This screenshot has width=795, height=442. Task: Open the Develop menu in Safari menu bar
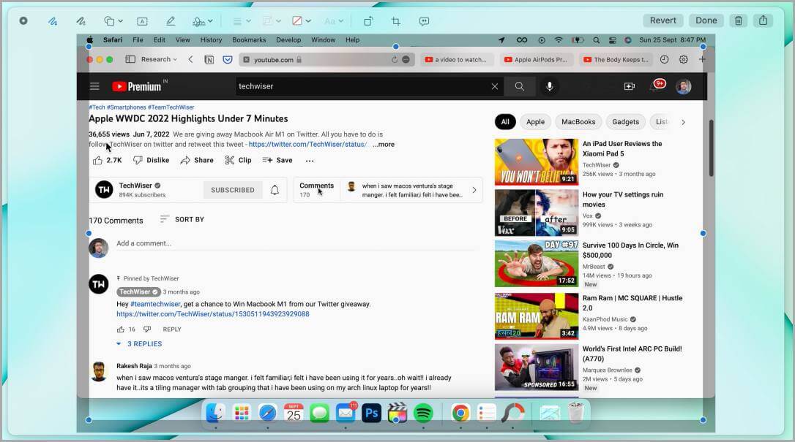point(288,40)
